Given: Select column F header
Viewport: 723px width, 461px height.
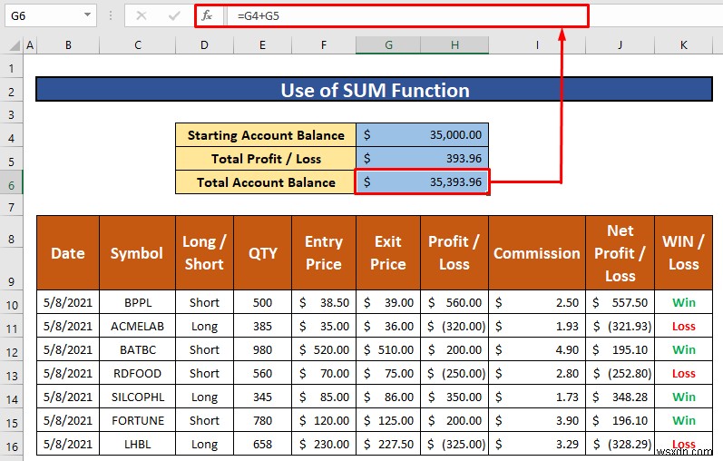Looking at the screenshot, I should point(324,45).
